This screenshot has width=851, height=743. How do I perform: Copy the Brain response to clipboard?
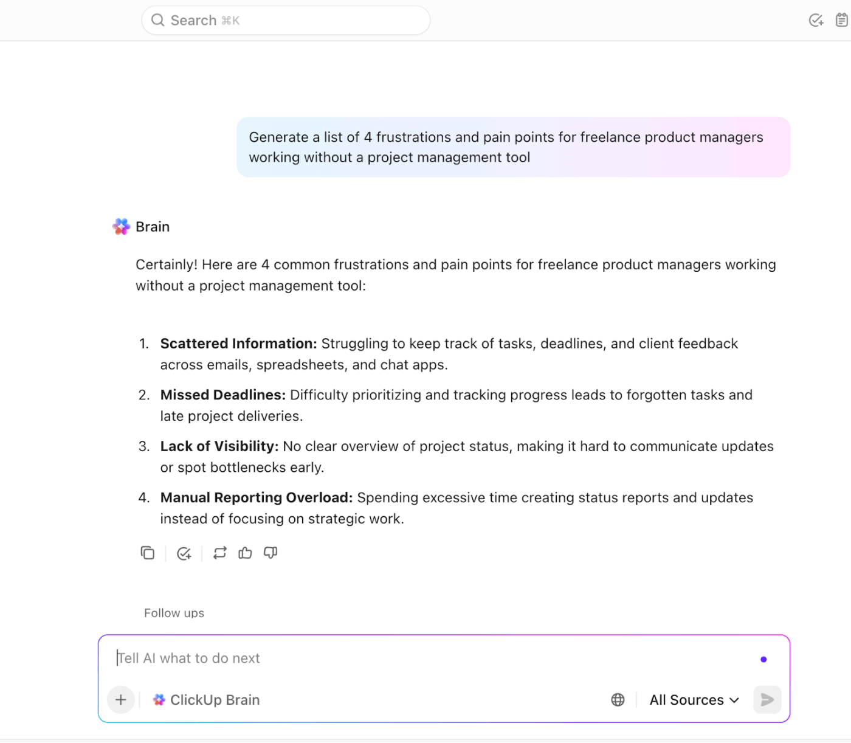tap(148, 553)
